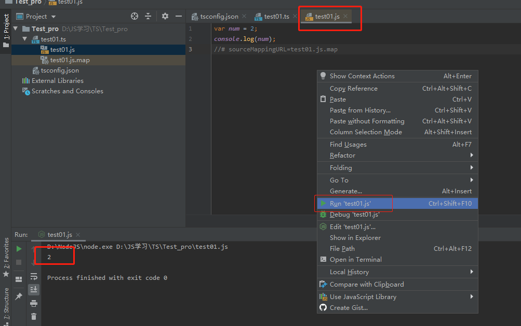Choose Compare with Clipboard
The image size is (521, 326).
pyautogui.click(x=397, y=285)
